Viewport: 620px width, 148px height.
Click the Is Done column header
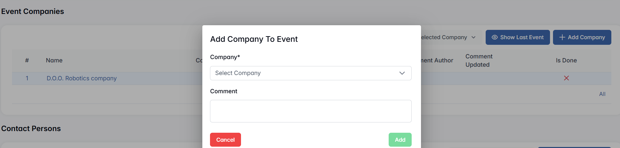566,60
